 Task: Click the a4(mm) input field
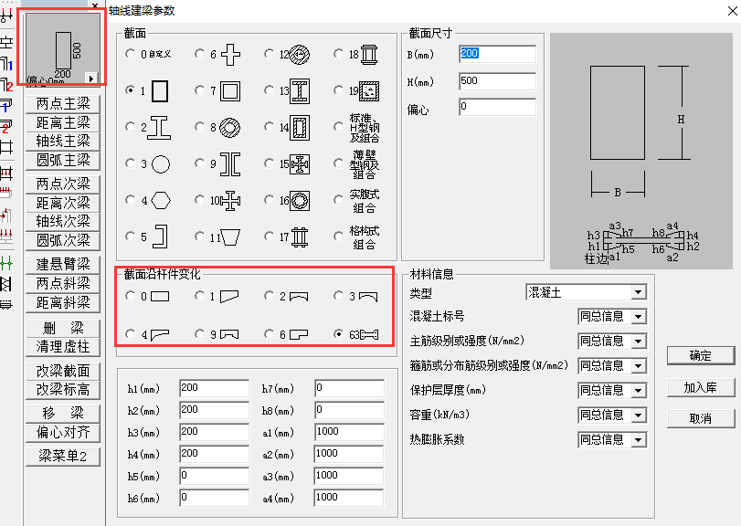point(349,497)
